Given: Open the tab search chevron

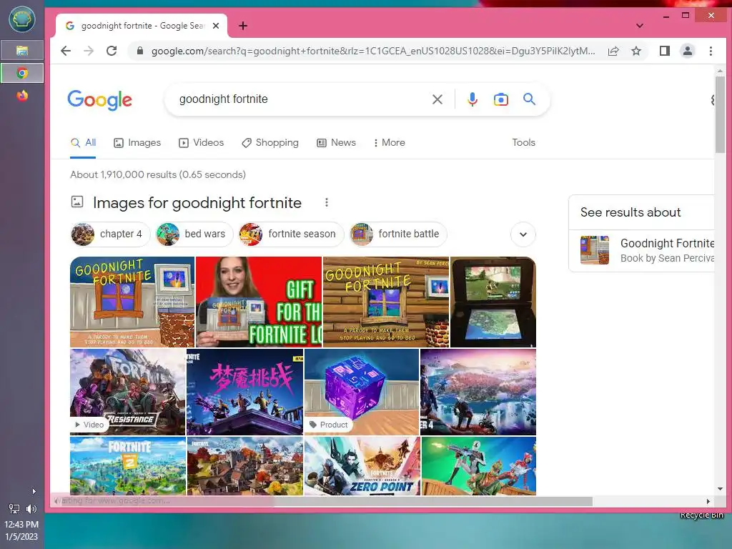Looking at the screenshot, I should 640,26.
